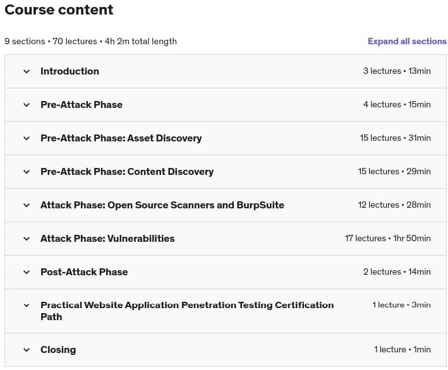Viewport: 448px width, 370px height.
Task: Click the Post-Attack Phase heading
Action: (x=84, y=272)
